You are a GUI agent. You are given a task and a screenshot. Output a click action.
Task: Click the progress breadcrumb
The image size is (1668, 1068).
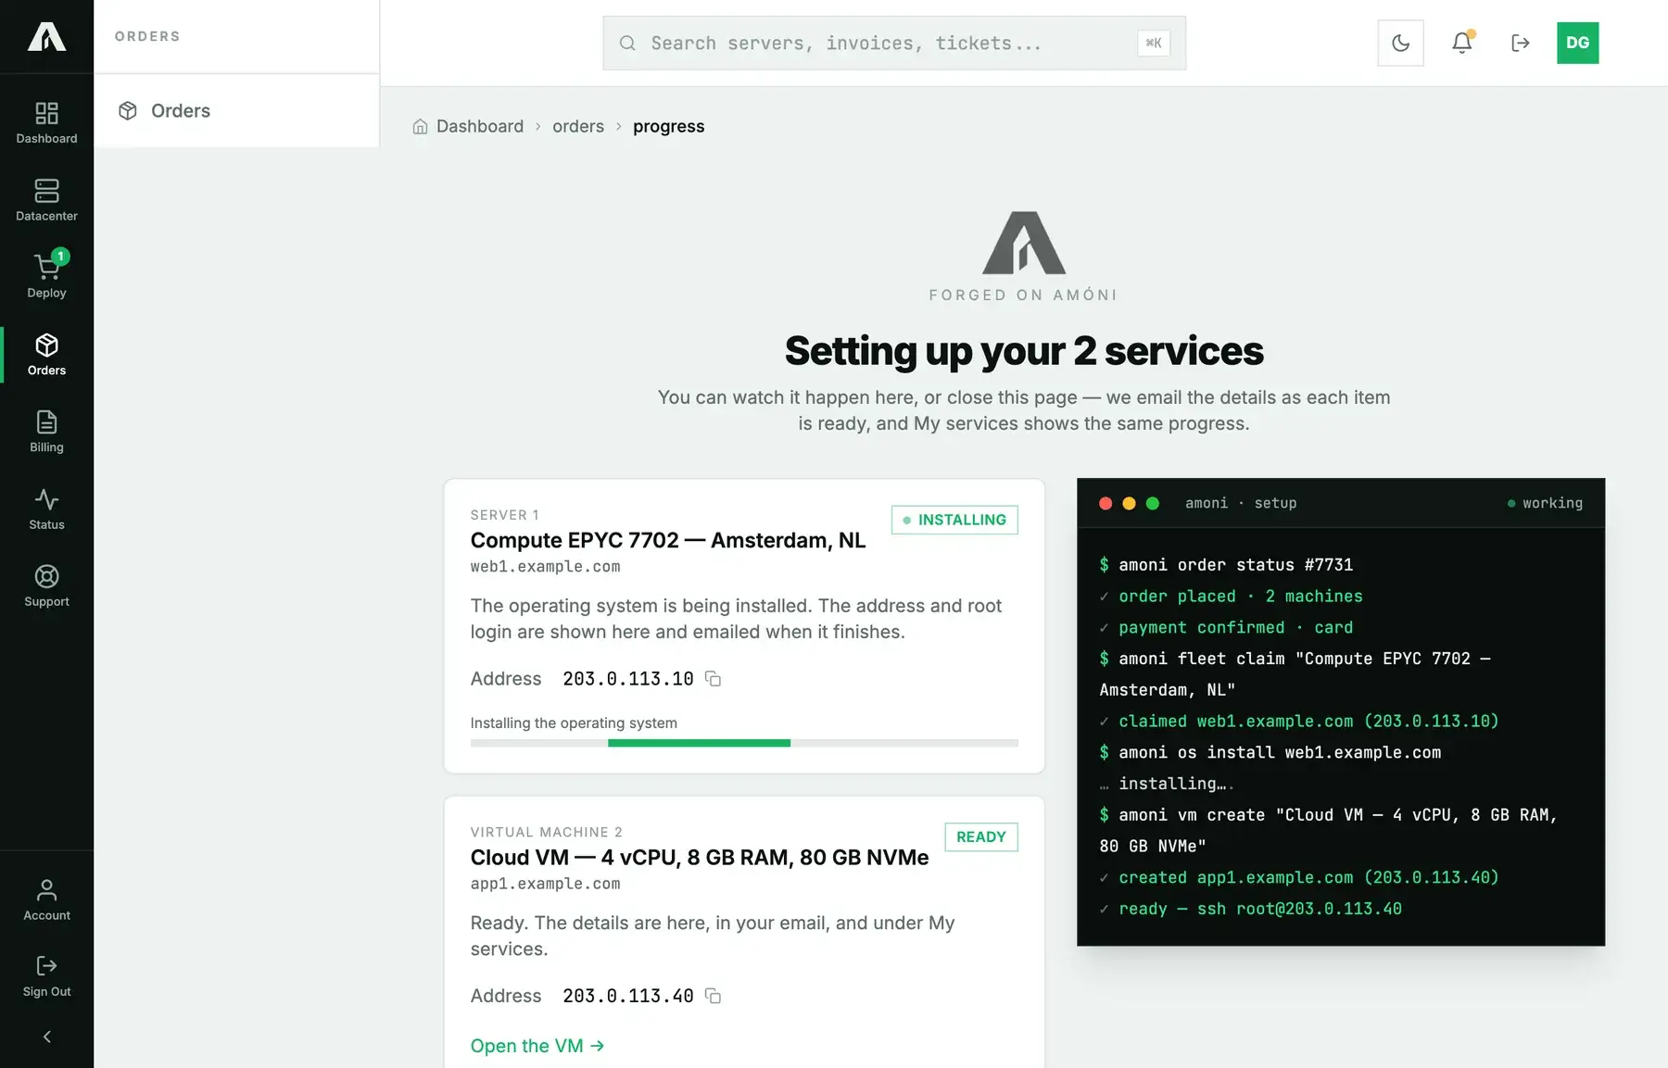click(x=668, y=126)
